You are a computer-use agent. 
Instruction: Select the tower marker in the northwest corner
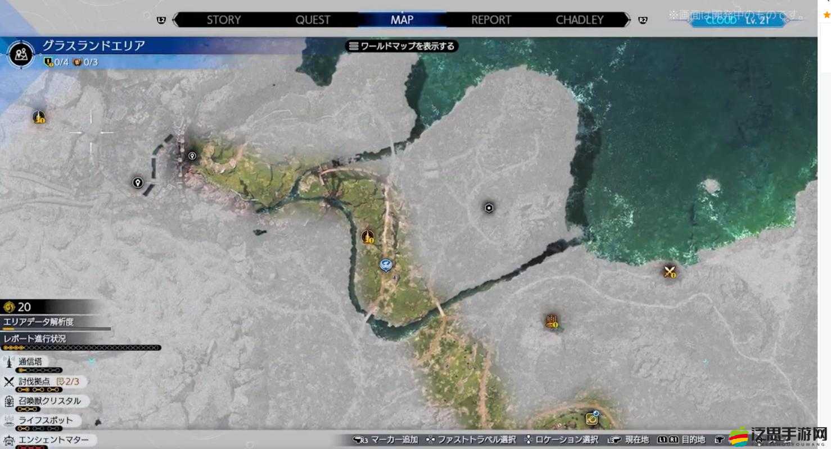38,117
